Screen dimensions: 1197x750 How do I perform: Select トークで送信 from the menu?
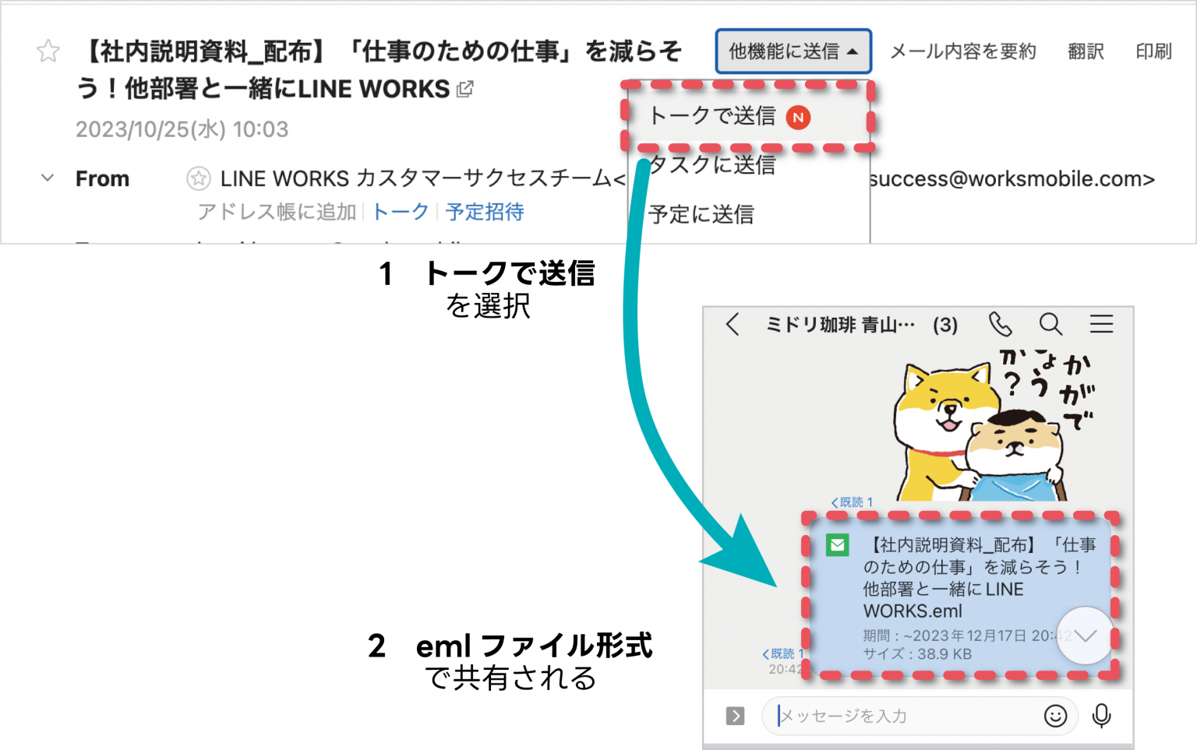pyautogui.click(x=713, y=117)
